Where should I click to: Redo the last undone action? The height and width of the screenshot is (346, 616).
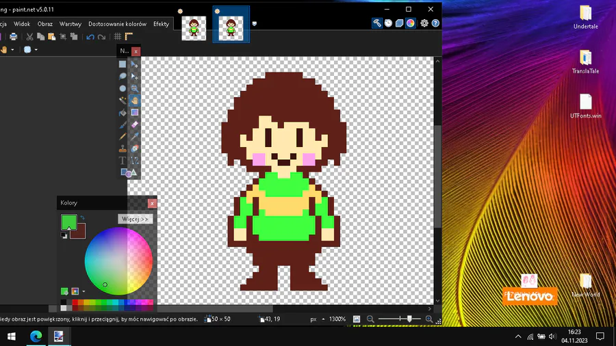click(102, 37)
